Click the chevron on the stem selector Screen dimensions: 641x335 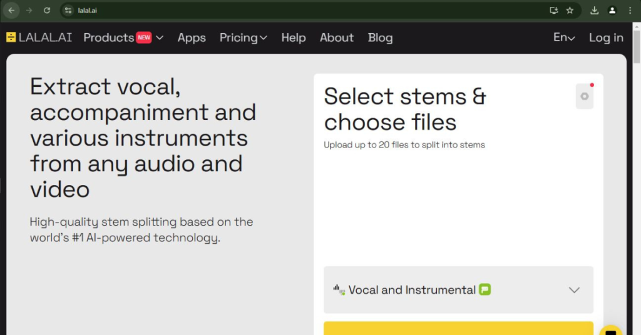coord(574,290)
